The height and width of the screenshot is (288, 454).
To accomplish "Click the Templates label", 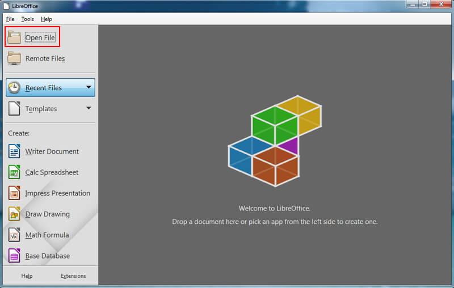I will click(x=41, y=109).
